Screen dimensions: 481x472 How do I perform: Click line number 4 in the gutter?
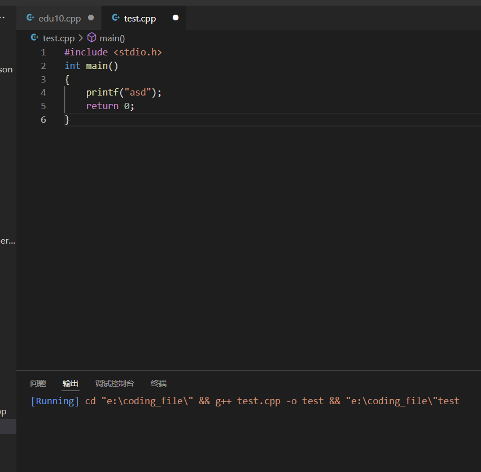click(43, 92)
